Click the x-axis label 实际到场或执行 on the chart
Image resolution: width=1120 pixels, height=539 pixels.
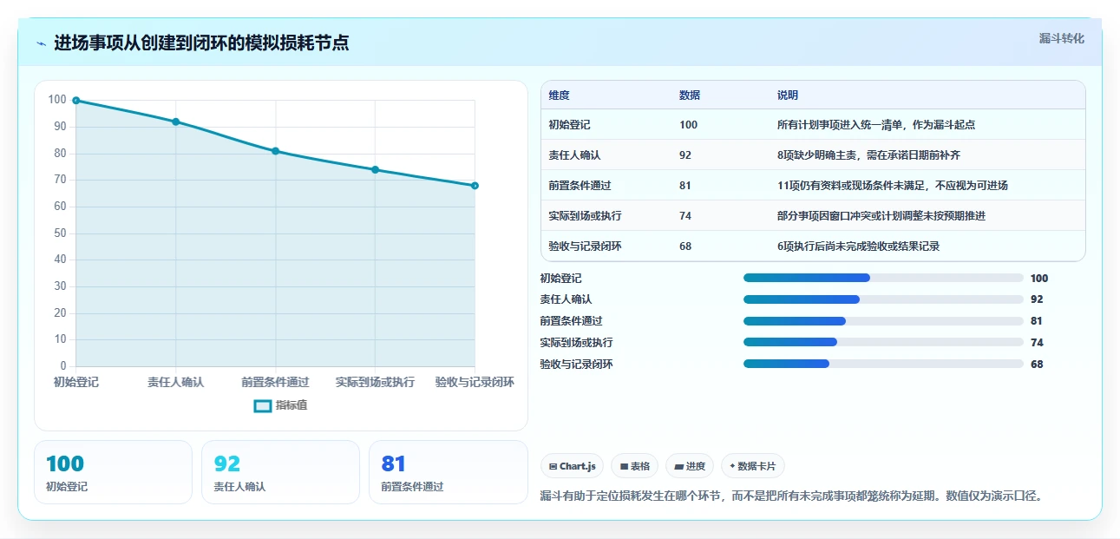(x=375, y=382)
